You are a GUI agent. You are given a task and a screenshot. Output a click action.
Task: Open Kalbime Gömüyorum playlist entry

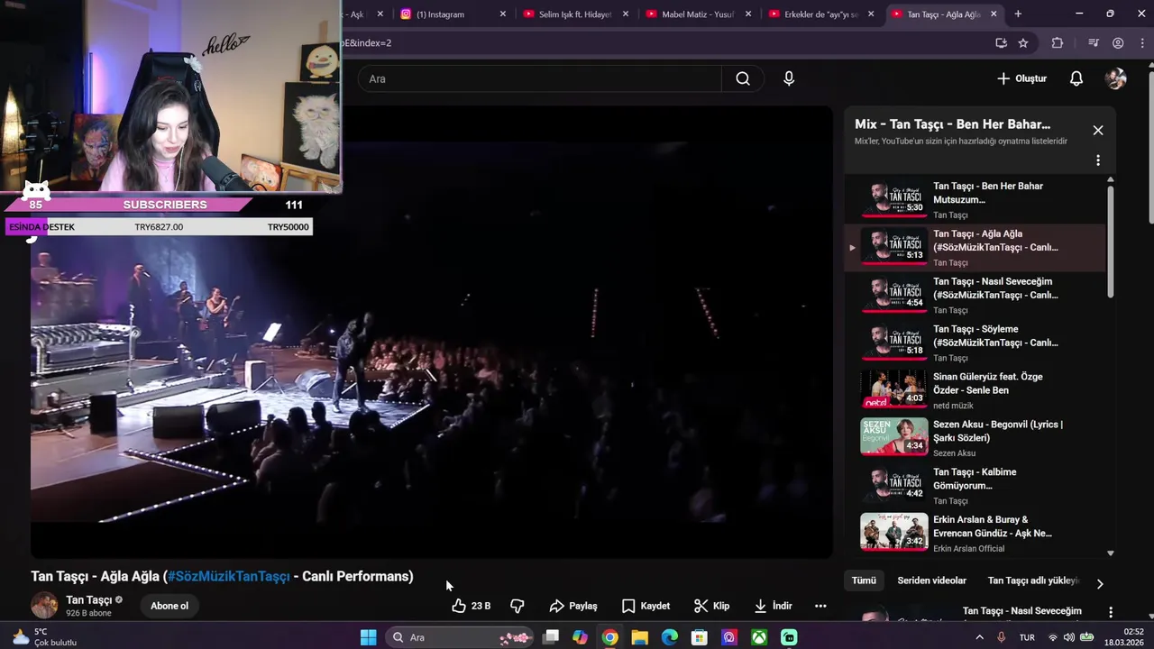(975, 486)
